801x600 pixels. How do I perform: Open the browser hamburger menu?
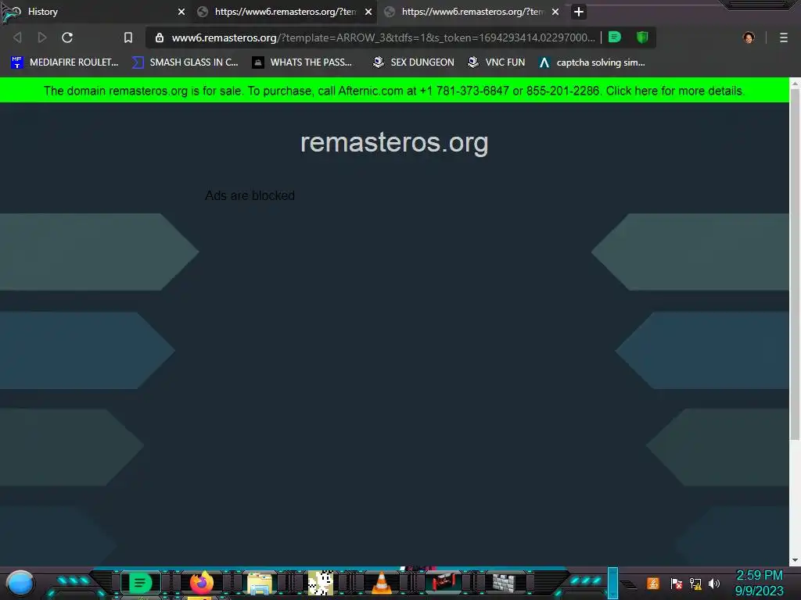[784, 37]
